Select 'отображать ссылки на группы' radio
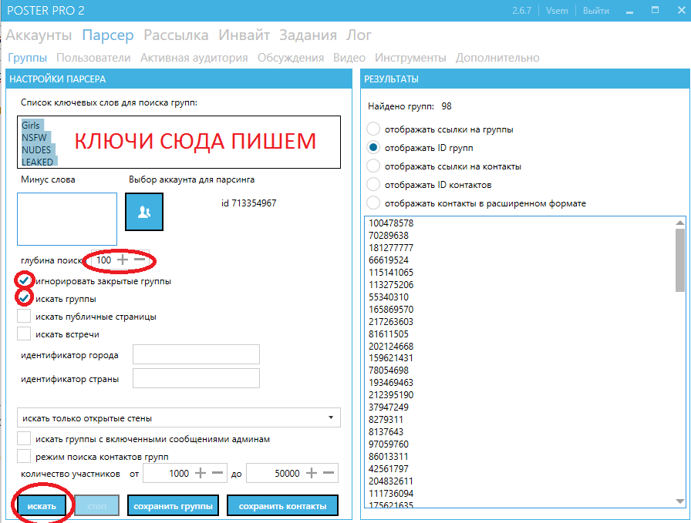This screenshot has height=523, width=691. [373, 129]
